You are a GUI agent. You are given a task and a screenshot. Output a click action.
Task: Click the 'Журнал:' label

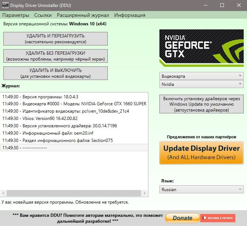coord(11,86)
